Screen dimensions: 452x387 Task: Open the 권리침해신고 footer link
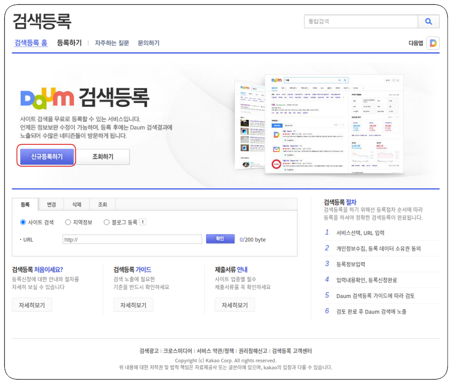(253, 351)
